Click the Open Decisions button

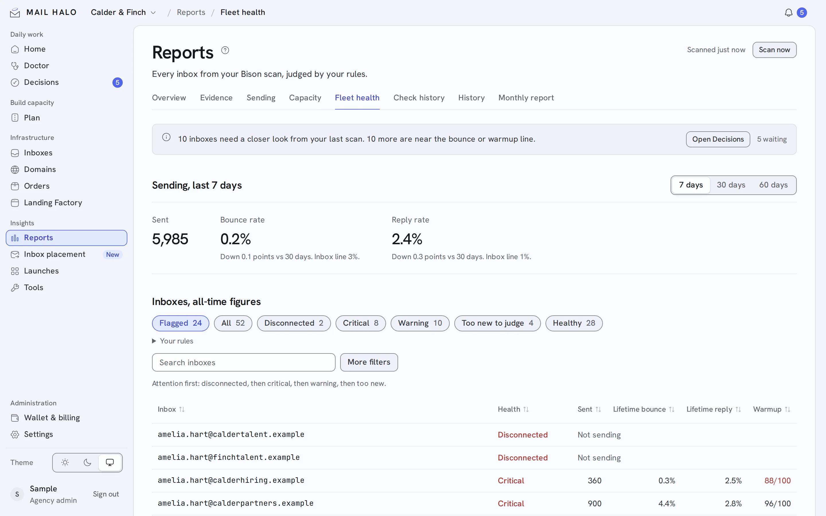pos(718,139)
